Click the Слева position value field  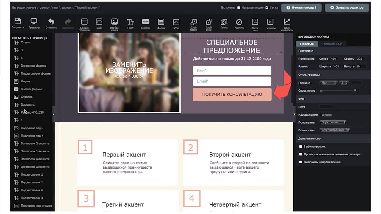click(333, 59)
